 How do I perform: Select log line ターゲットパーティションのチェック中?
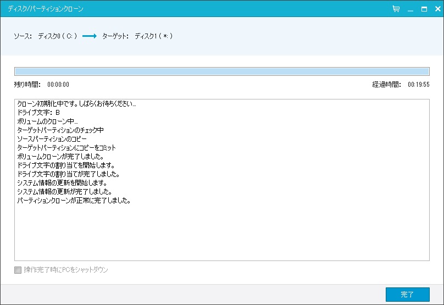[60, 130]
